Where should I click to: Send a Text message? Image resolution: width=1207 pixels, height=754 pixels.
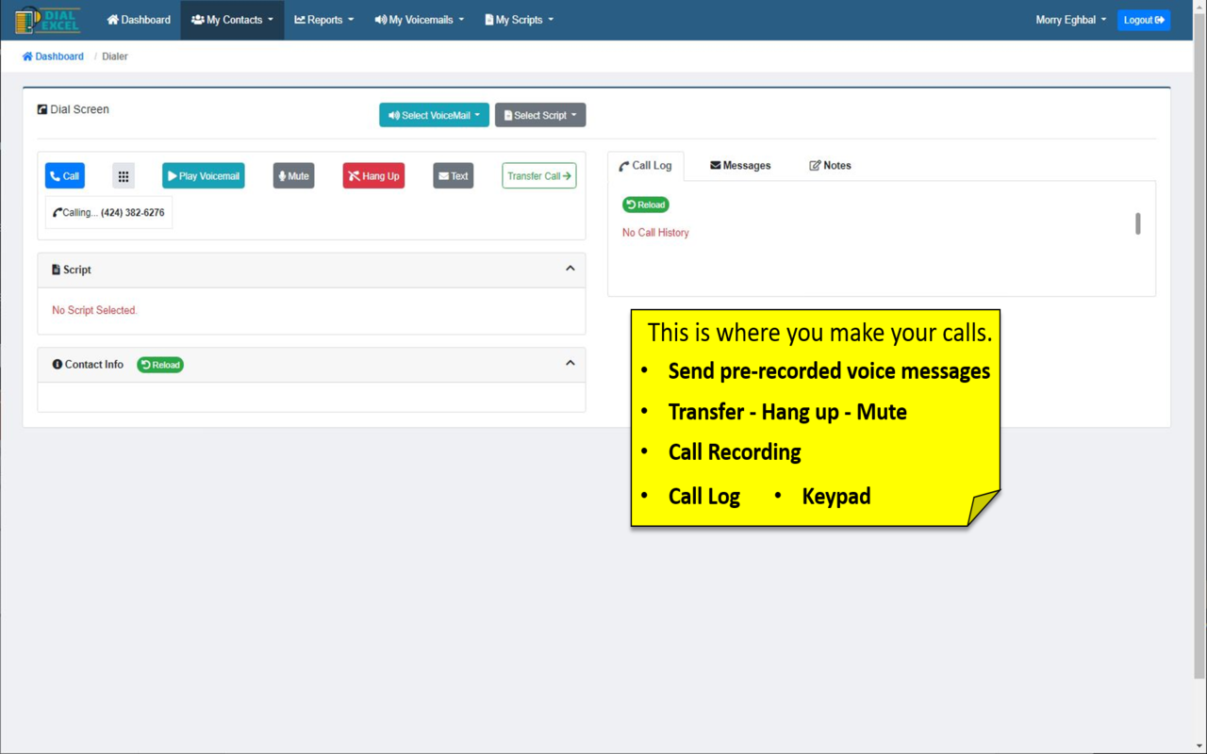point(454,176)
